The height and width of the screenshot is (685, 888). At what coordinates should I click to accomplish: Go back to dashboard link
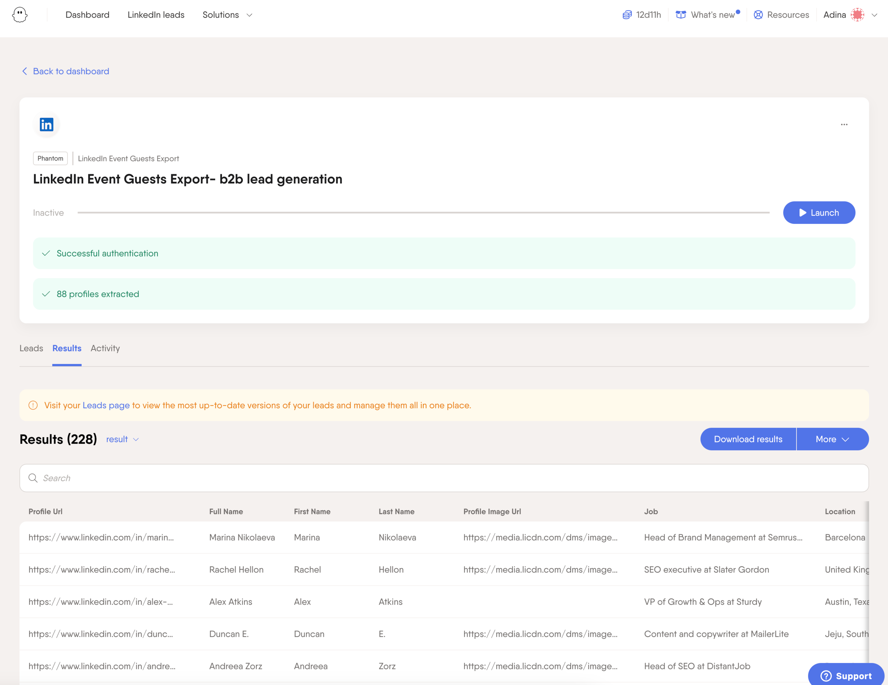[x=65, y=71]
